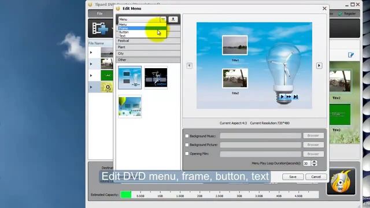Expand the second file row arrow
The width and height of the screenshot is (370, 208).
(x=91, y=64)
